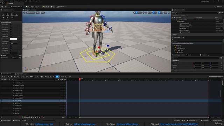The height and width of the screenshot is (126, 224).
Task: Click the sequencer play forward button
Action: (x=33, y=117)
